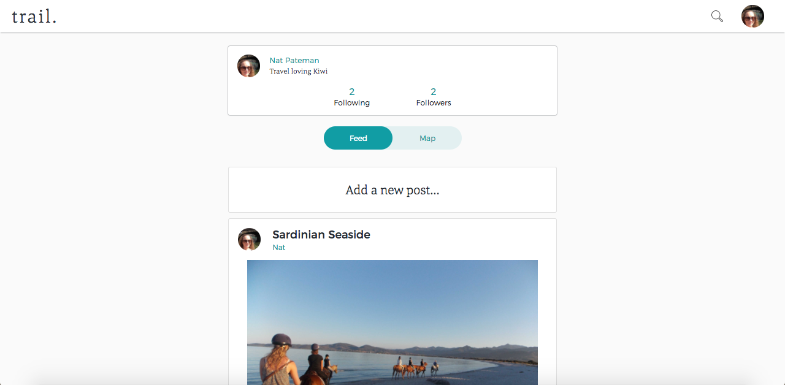Open the Nat Pateman profile link
Screen dimensions: 785x385
click(294, 60)
